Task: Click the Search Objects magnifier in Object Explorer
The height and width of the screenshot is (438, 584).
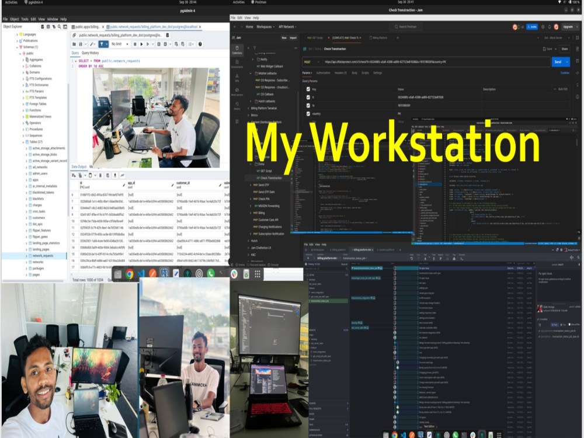Action: tap(59, 27)
